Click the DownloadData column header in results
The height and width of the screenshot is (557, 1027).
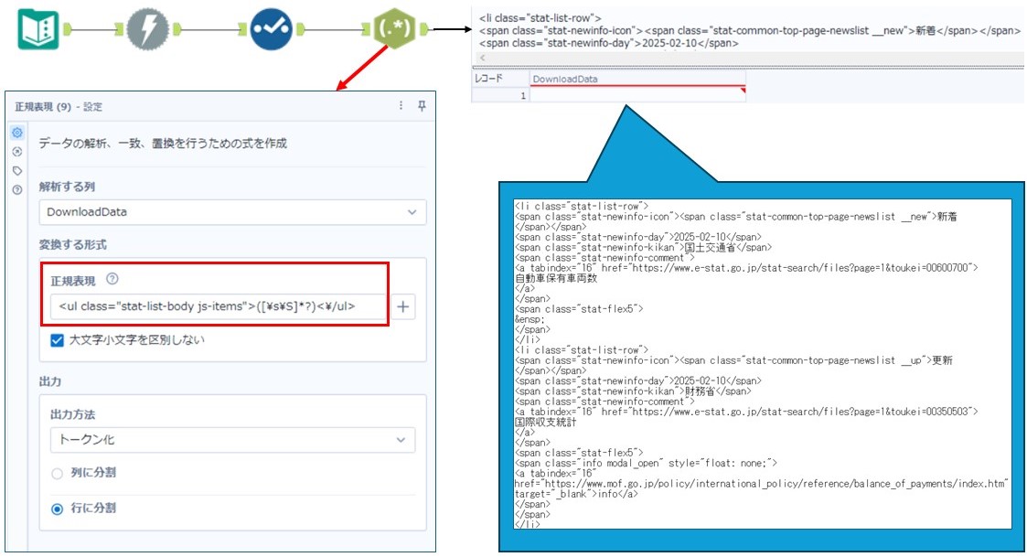click(637, 79)
